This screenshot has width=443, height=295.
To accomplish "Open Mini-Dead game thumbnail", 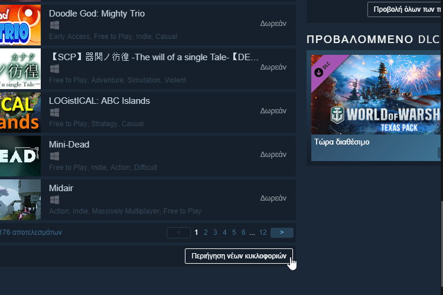I will coord(20,156).
